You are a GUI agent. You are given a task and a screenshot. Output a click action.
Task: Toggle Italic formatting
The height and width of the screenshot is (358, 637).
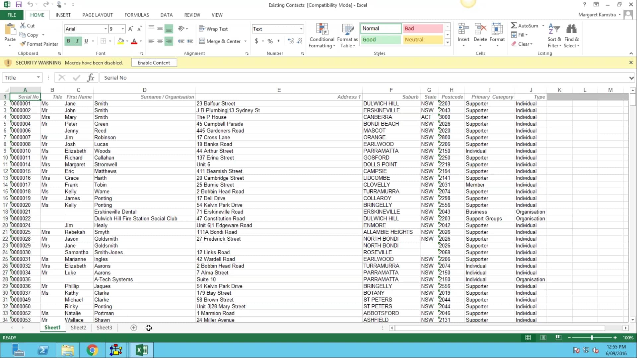point(77,41)
